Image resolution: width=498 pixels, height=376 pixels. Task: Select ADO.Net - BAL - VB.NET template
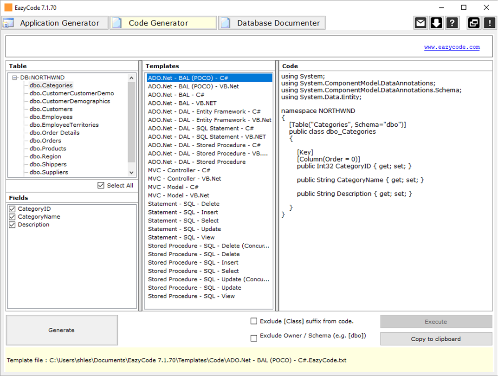click(x=210, y=103)
